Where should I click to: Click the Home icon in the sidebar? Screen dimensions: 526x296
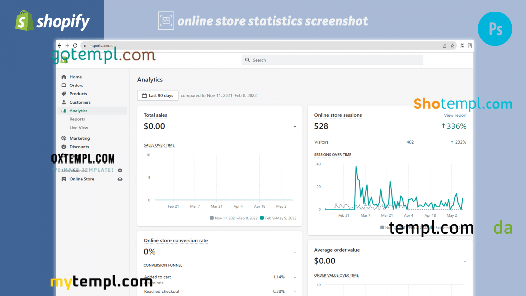(64, 77)
